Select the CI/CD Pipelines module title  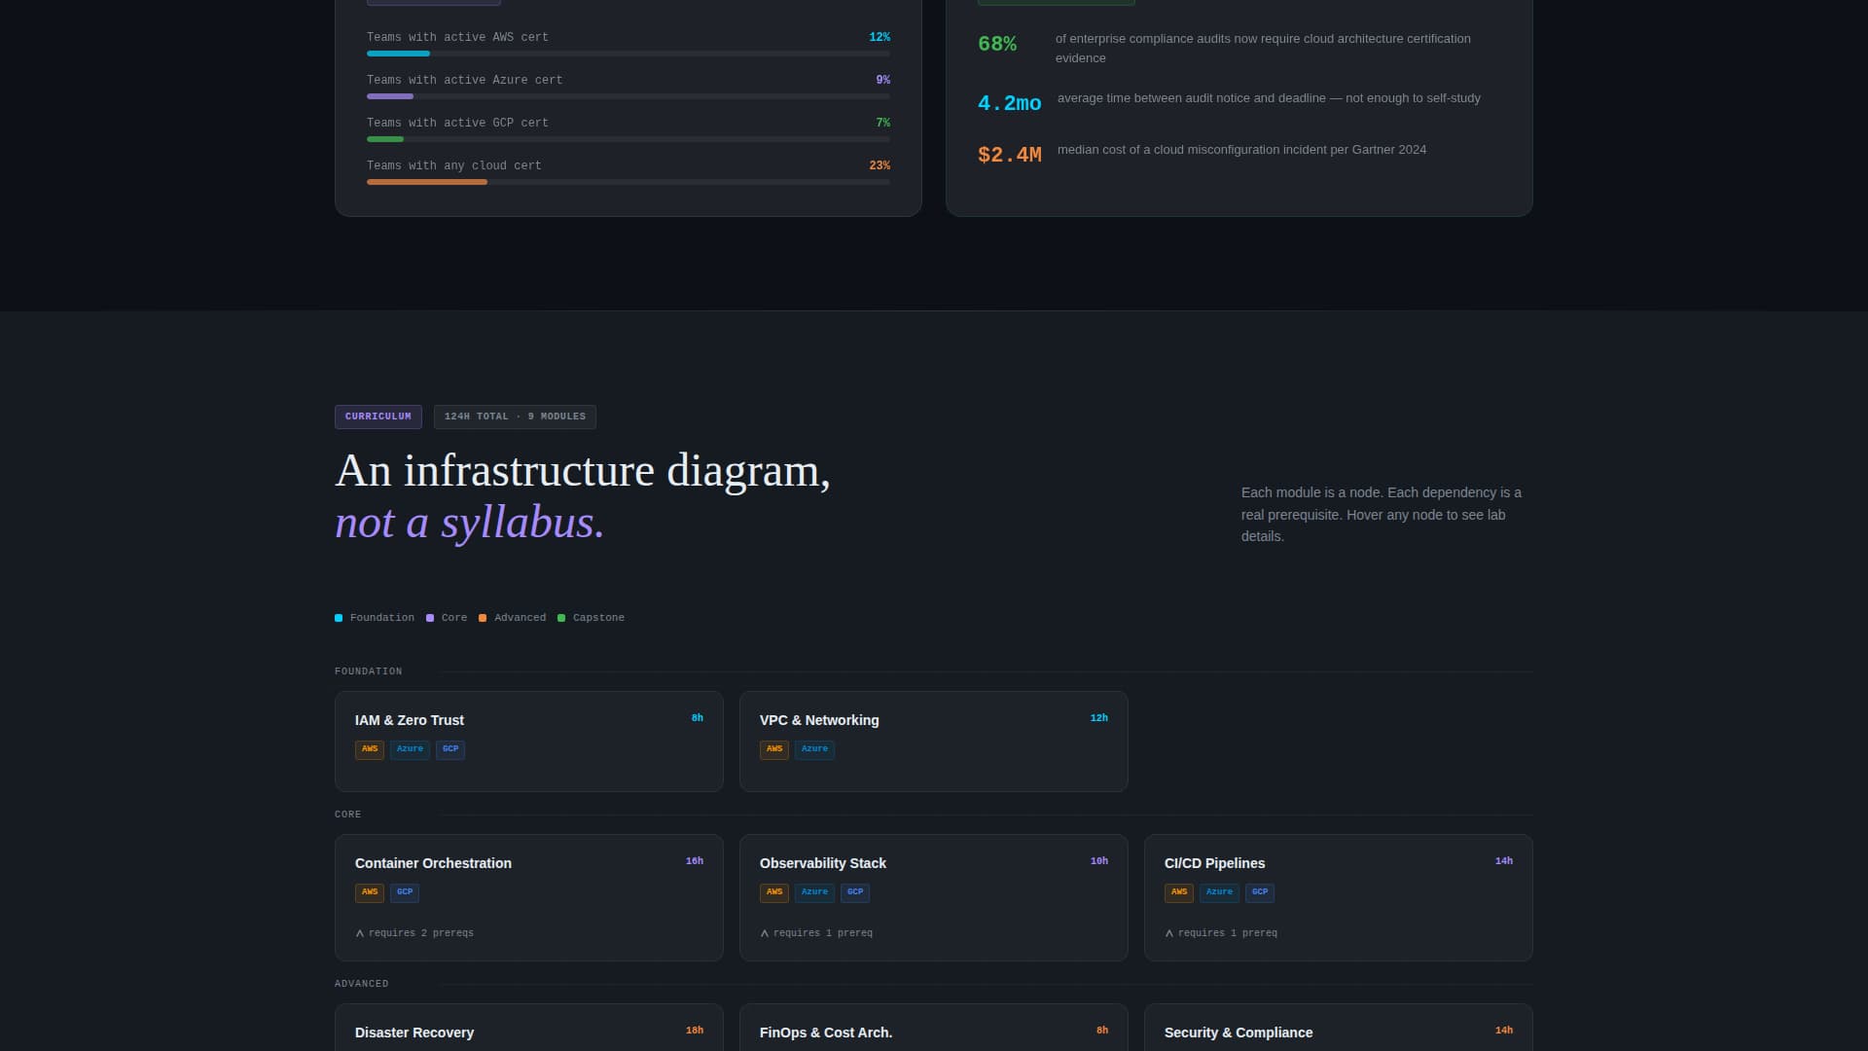1214,863
